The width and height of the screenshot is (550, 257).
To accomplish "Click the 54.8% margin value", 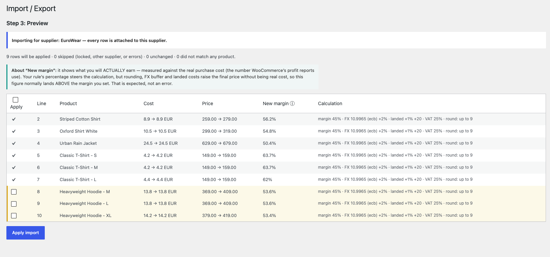I will click(269, 131).
